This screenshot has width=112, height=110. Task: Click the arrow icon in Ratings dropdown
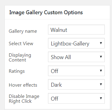[101, 71]
